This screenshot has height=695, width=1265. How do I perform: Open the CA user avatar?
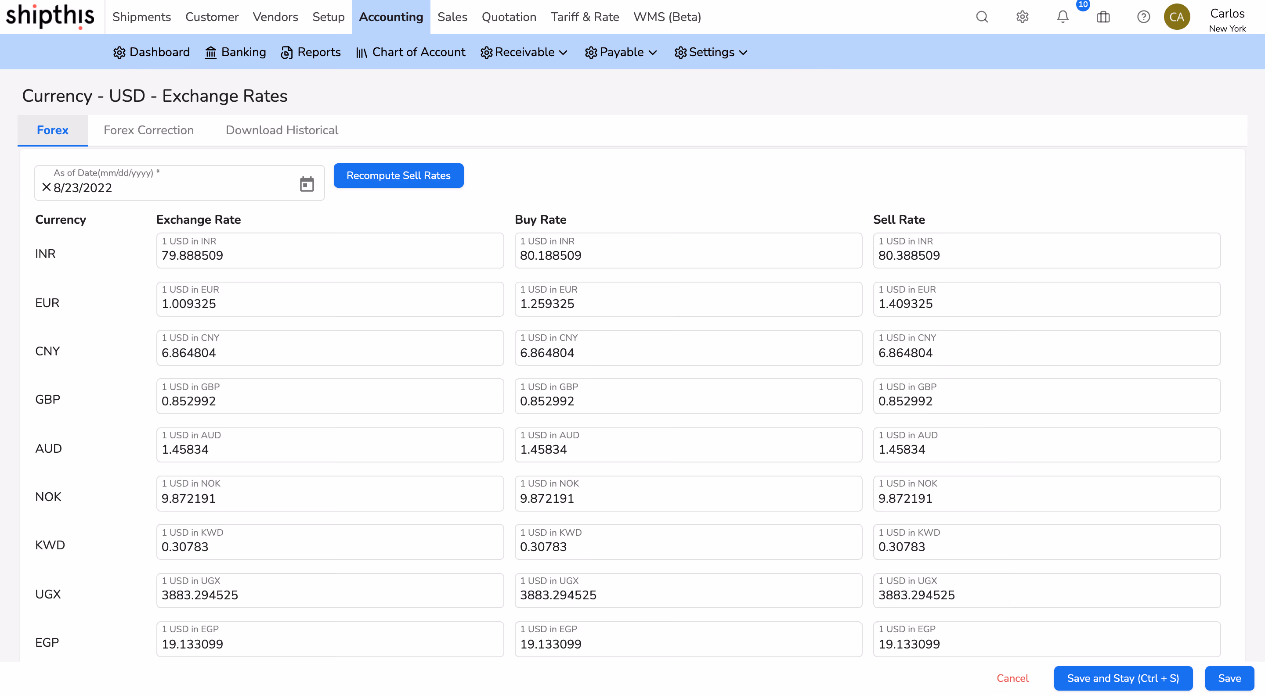click(1177, 17)
